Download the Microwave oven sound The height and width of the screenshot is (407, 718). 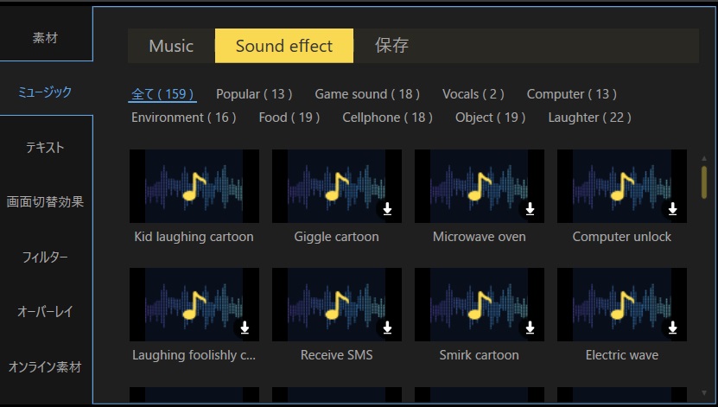(x=530, y=209)
